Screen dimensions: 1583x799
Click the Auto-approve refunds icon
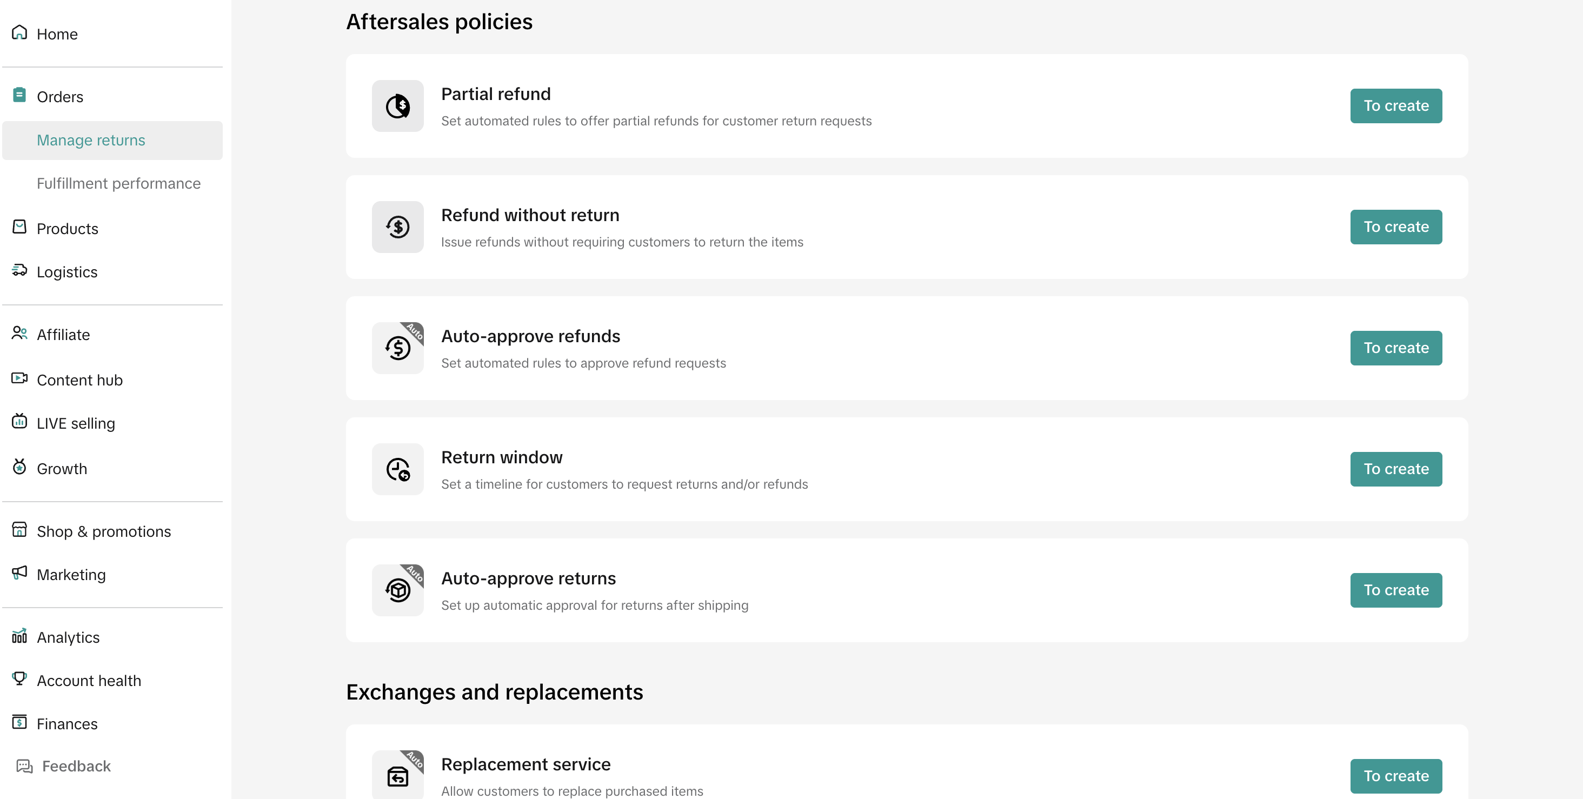pos(397,348)
